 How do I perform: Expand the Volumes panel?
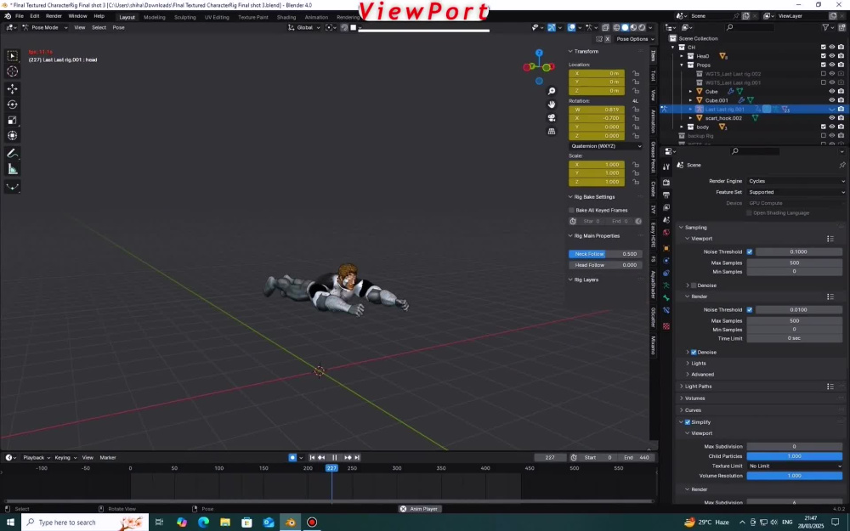(x=694, y=398)
